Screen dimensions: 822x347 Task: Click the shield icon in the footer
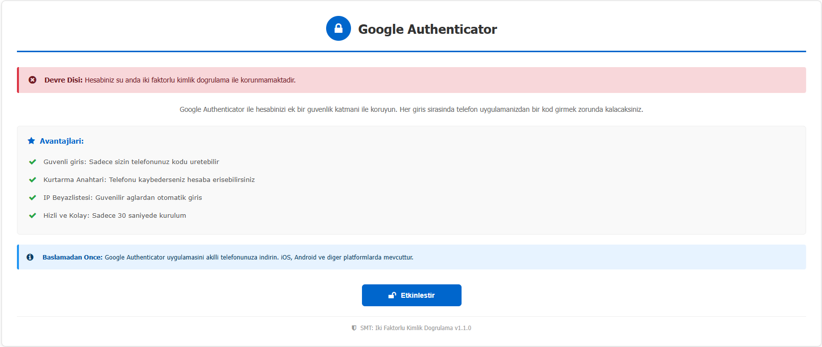click(354, 328)
